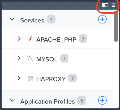This screenshot has height=110, width=120.
Task: Click the Apache feather icon
Action: pyautogui.click(x=30, y=39)
